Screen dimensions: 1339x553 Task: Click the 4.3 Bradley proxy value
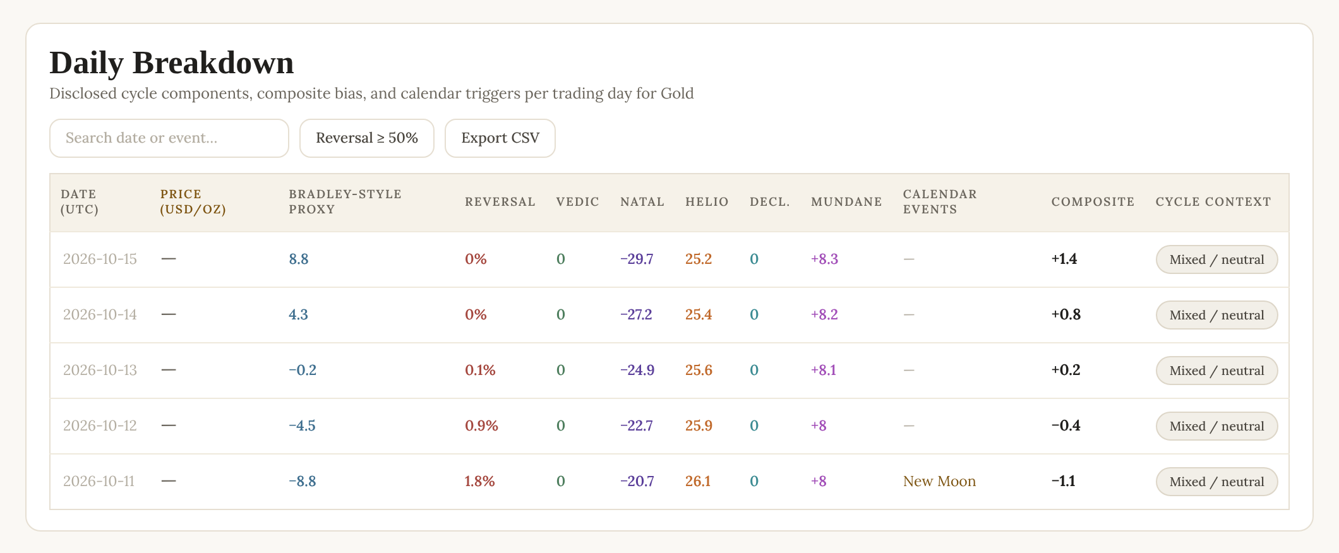(299, 315)
